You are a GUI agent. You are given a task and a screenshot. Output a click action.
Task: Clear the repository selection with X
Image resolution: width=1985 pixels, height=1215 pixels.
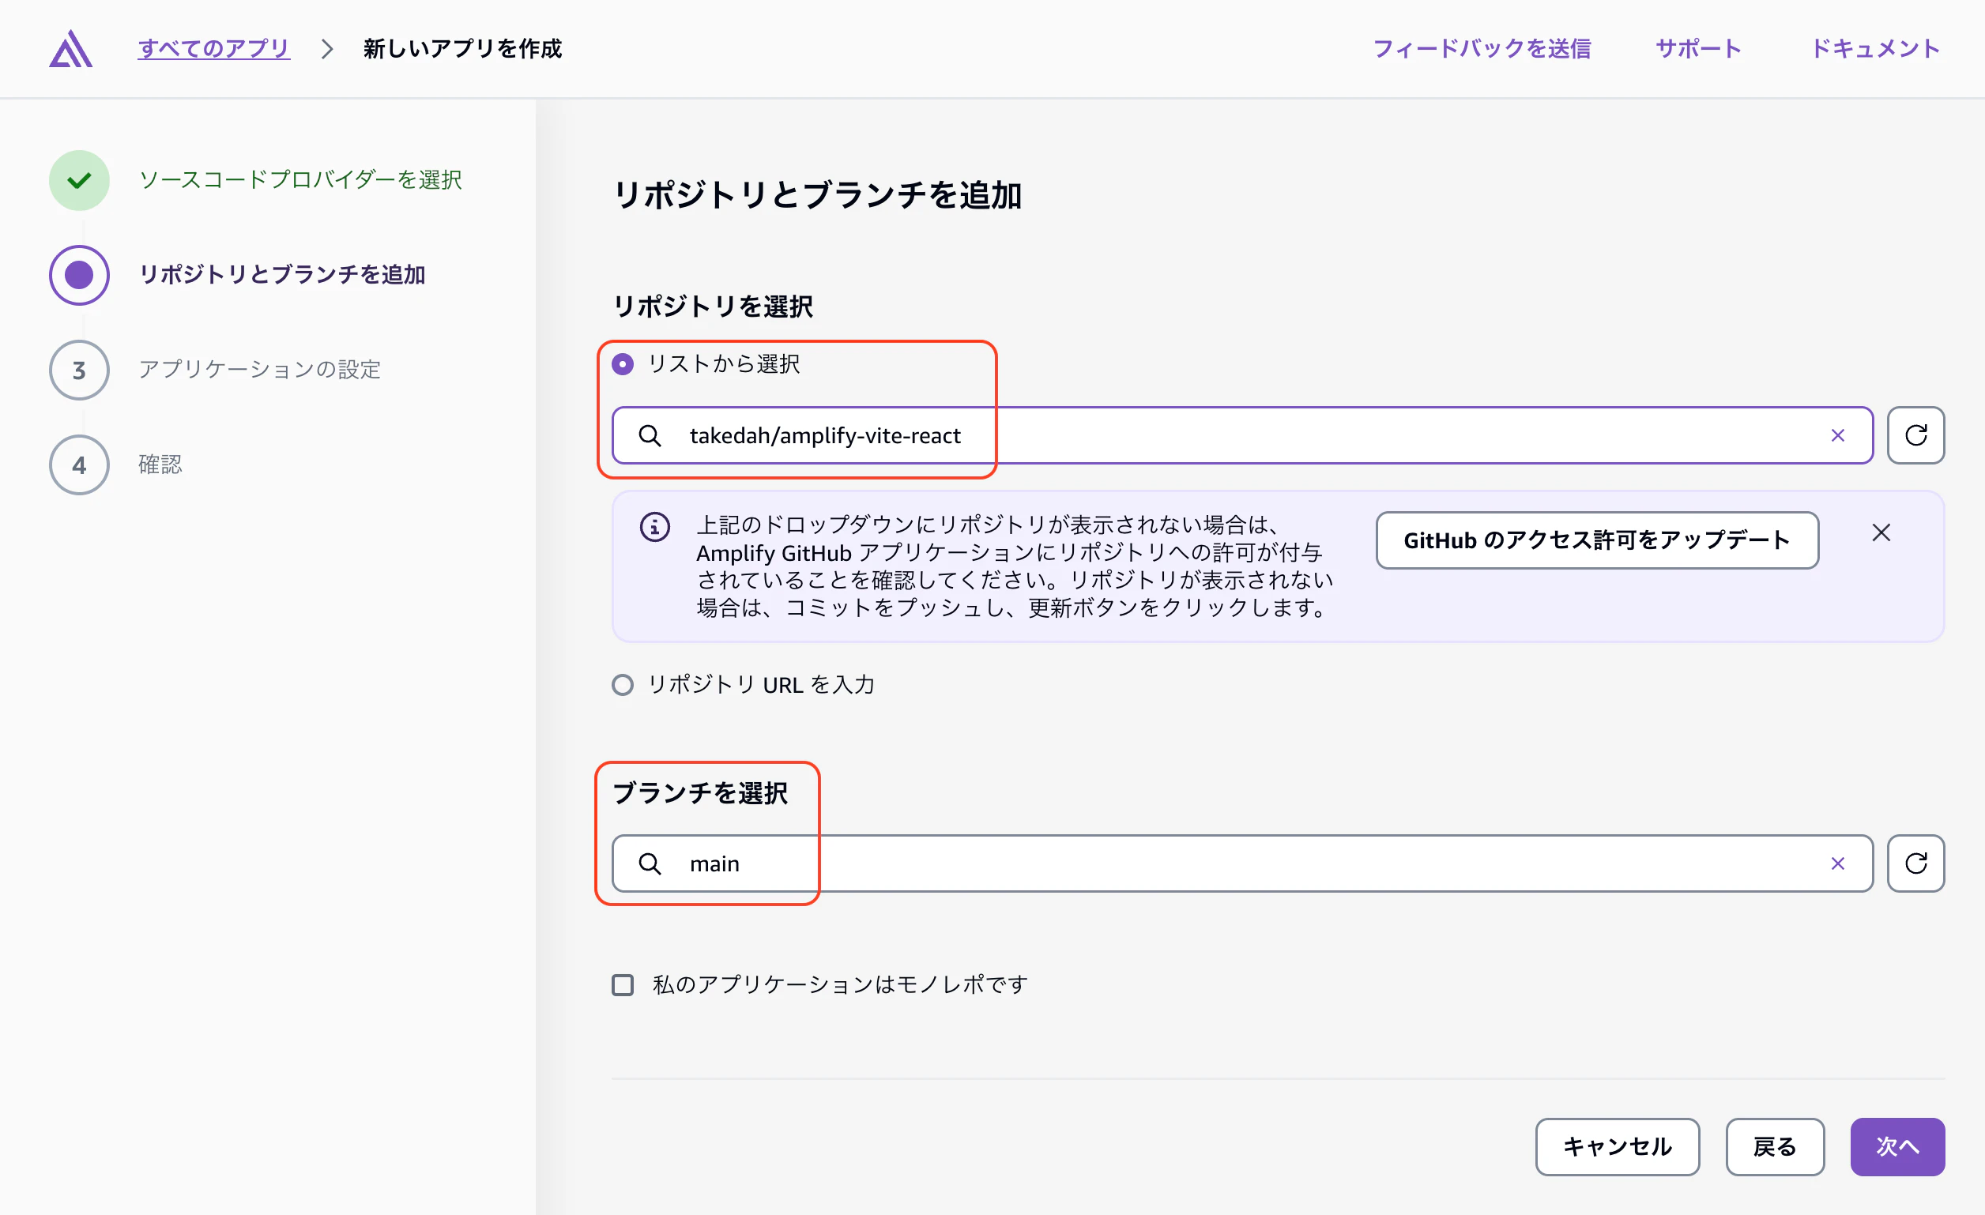pyautogui.click(x=1837, y=435)
